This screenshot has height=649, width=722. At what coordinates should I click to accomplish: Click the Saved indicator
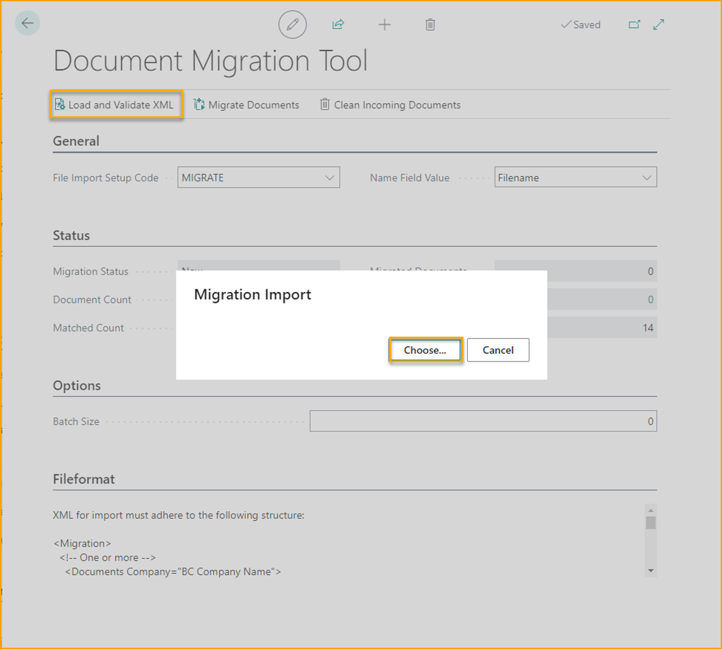pyautogui.click(x=580, y=24)
